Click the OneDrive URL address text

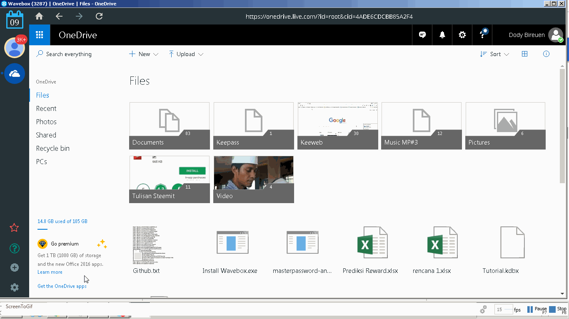329,17
